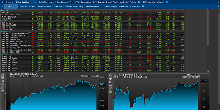Open Global Fixed Income tab
The width and height of the screenshot is (220, 110).
click(46, 2)
